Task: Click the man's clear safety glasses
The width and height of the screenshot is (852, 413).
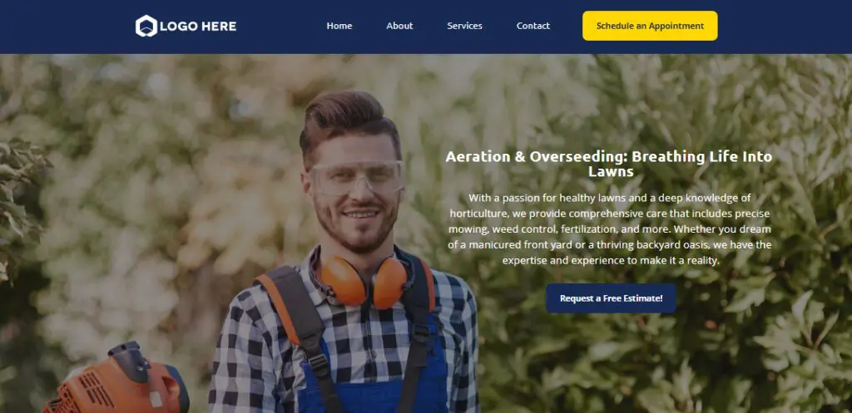Action: pos(358,178)
